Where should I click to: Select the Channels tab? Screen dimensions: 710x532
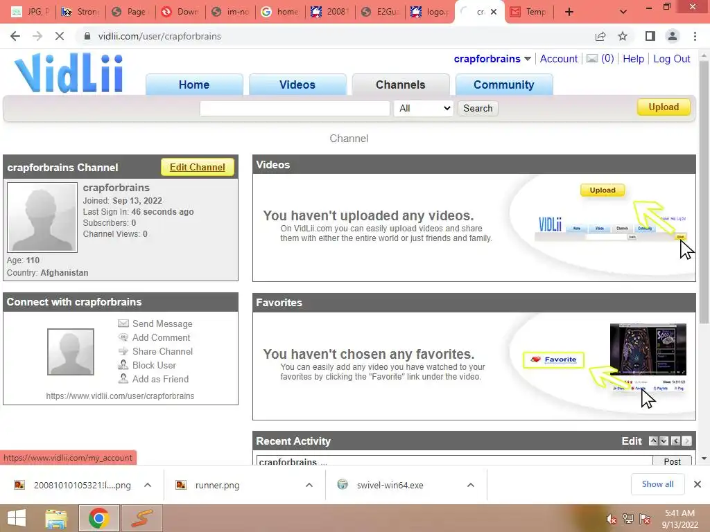401,85
